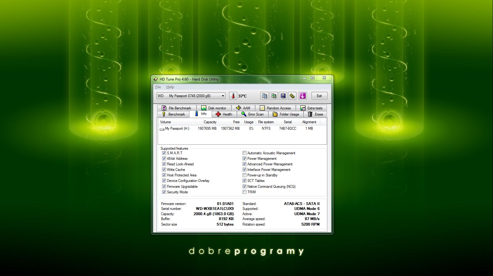Switch to the Error Scan tab
This screenshot has height=276, width=493.
tap(253, 114)
